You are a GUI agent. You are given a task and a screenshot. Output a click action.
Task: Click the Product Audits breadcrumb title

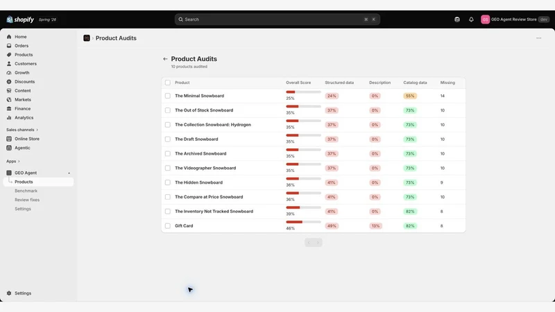116,38
